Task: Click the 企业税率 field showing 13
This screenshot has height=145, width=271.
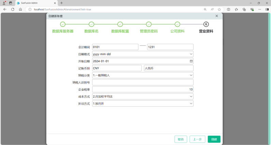Action: click(x=143, y=89)
